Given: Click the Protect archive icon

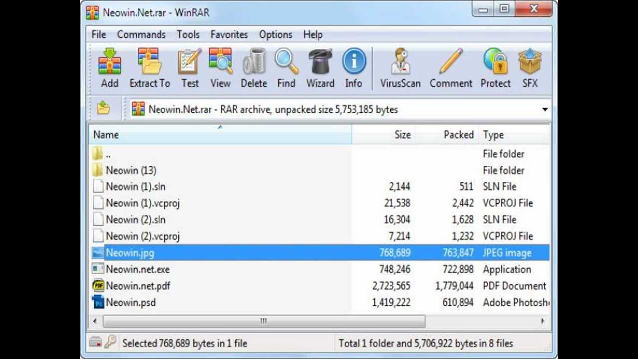Looking at the screenshot, I should point(495,62).
